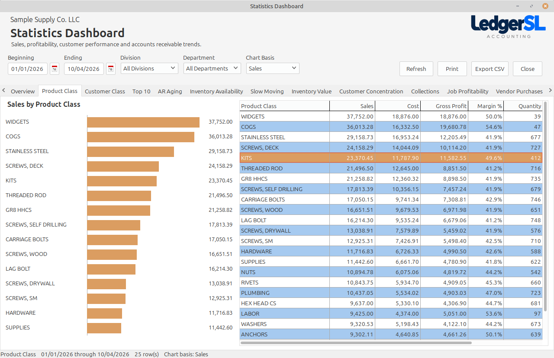This screenshot has width=554, height=358.
Task: Sort by the Gross Profit column header
Action: [444, 106]
